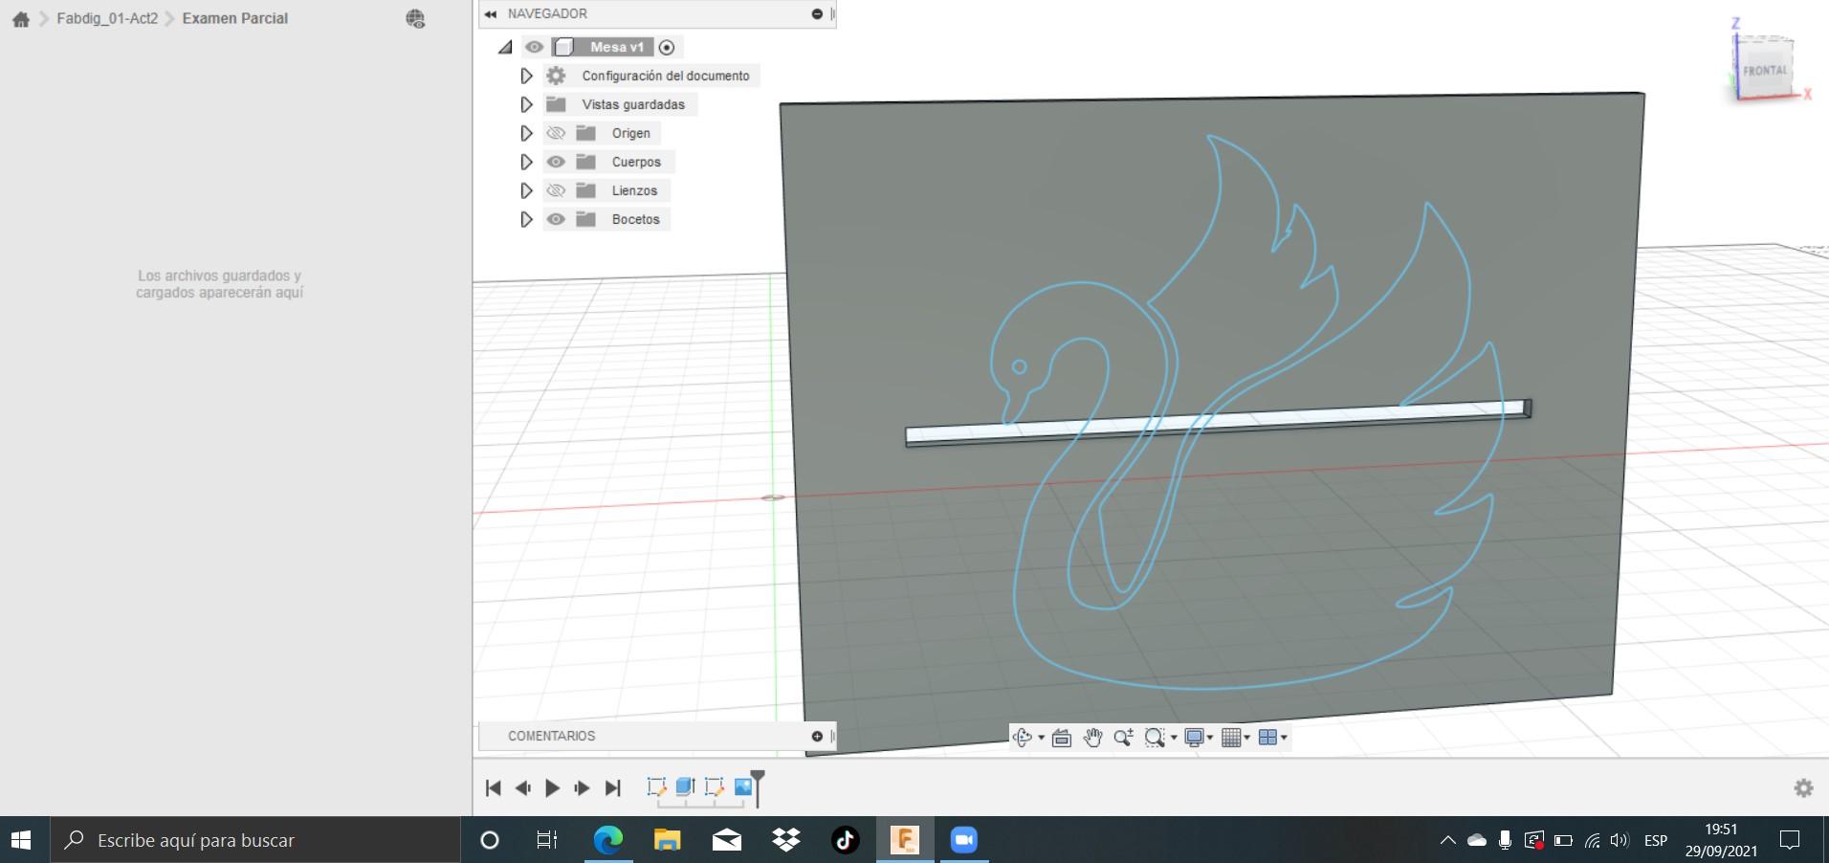
Task: Expand the Bocetos tree item
Action: pyautogui.click(x=527, y=219)
